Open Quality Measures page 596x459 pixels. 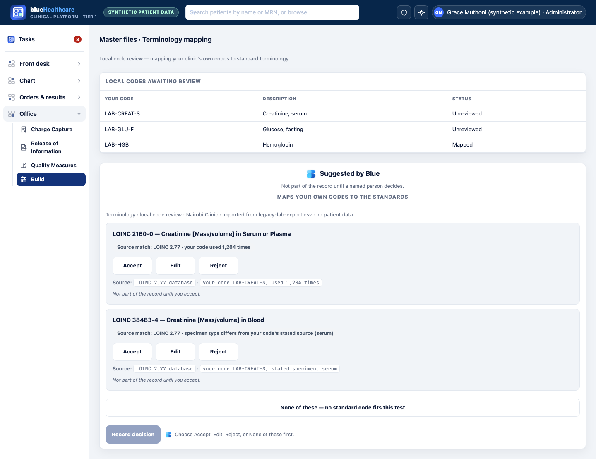click(51, 166)
